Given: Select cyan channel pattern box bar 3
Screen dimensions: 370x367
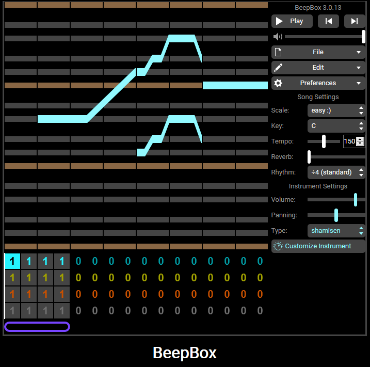Looking at the screenshot, I should tap(45, 261).
